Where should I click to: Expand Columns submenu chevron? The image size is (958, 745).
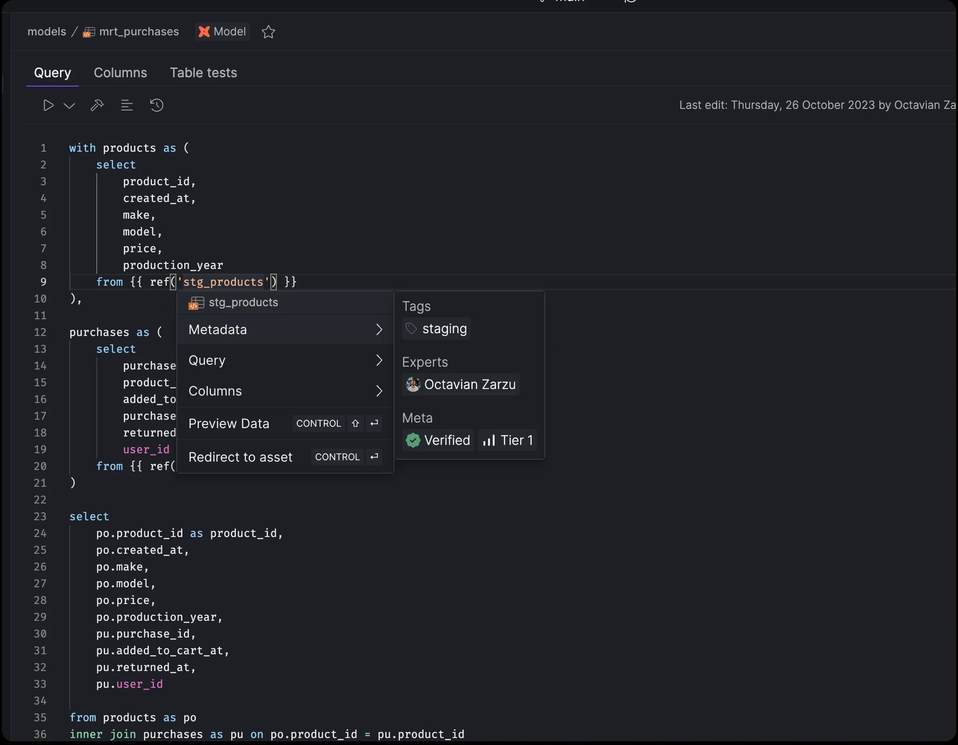pyautogui.click(x=379, y=391)
